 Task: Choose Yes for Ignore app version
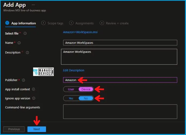click(x=71, y=98)
